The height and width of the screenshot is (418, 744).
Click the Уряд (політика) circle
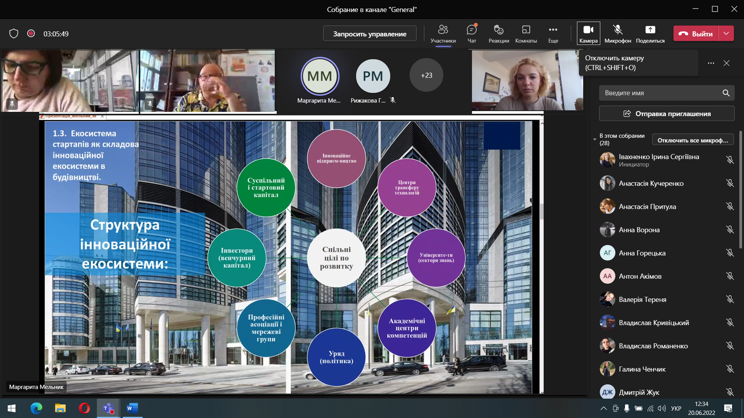[336, 357]
